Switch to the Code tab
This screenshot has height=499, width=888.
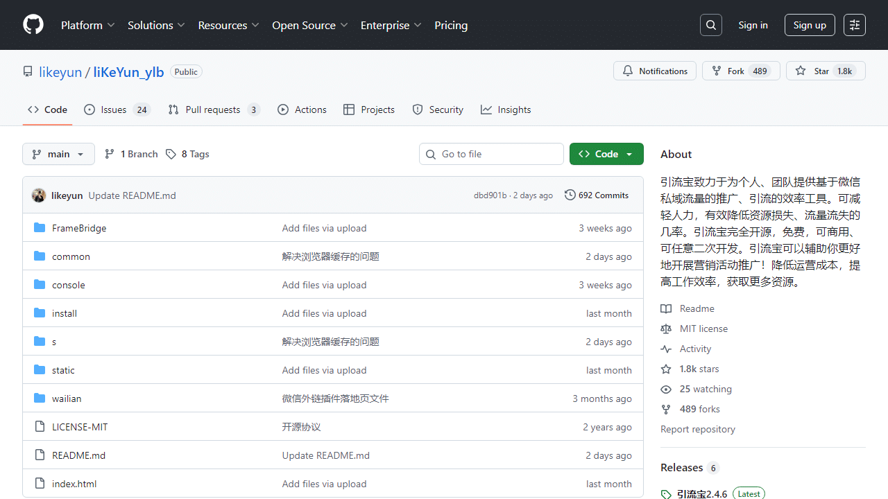tap(47, 110)
